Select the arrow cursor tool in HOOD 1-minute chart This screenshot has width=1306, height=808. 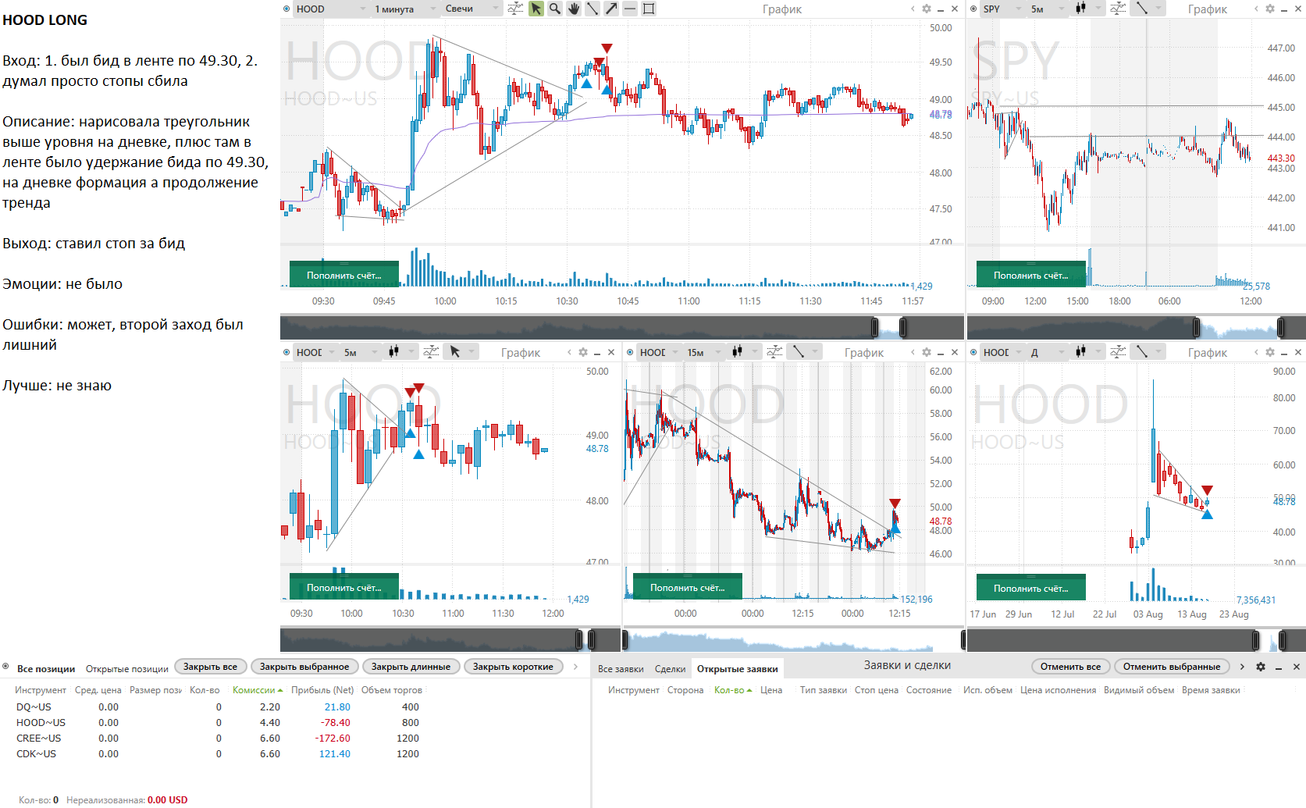pyautogui.click(x=536, y=9)
